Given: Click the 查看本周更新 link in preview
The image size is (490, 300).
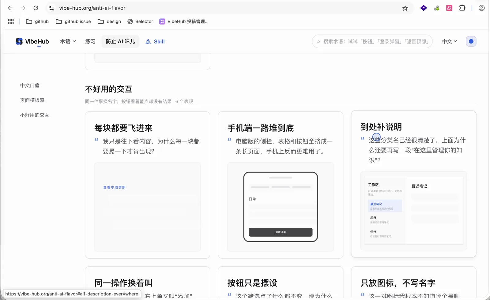Looking at the screenshot, I should [114, 187].
